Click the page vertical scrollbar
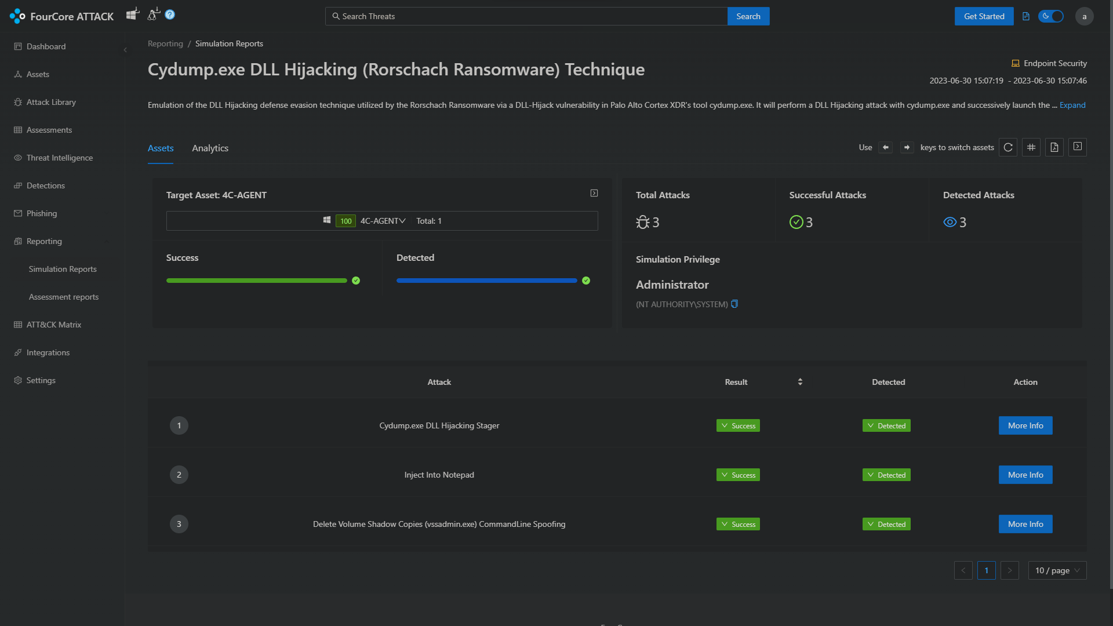 1111,296
